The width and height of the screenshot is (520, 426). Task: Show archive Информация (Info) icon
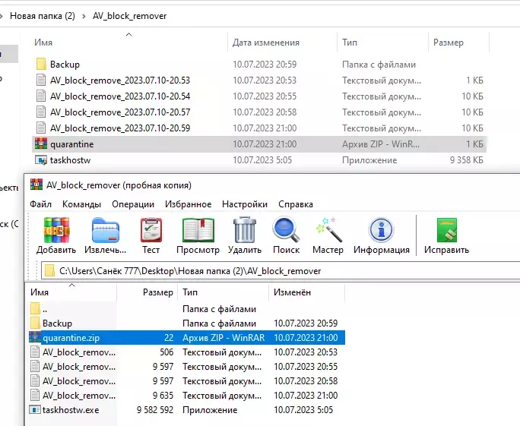382,230
